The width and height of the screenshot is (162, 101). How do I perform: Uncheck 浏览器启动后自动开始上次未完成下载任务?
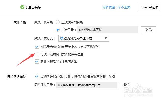(x=37, y=47)
